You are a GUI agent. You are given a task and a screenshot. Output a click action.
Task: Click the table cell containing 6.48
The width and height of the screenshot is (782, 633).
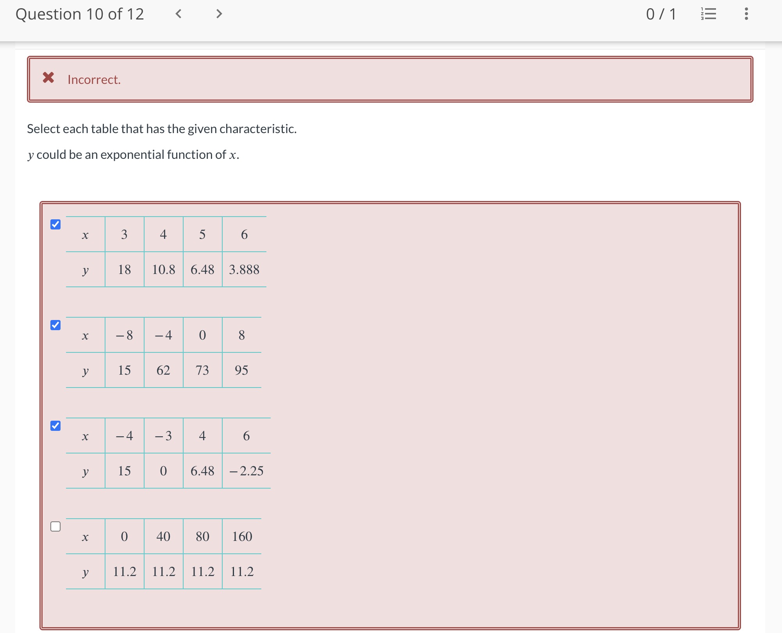tap(202, 269)
